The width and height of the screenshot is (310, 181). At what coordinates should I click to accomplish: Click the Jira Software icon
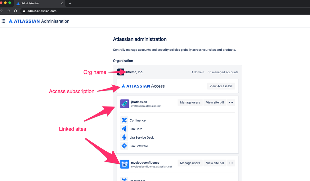[124, 146]
